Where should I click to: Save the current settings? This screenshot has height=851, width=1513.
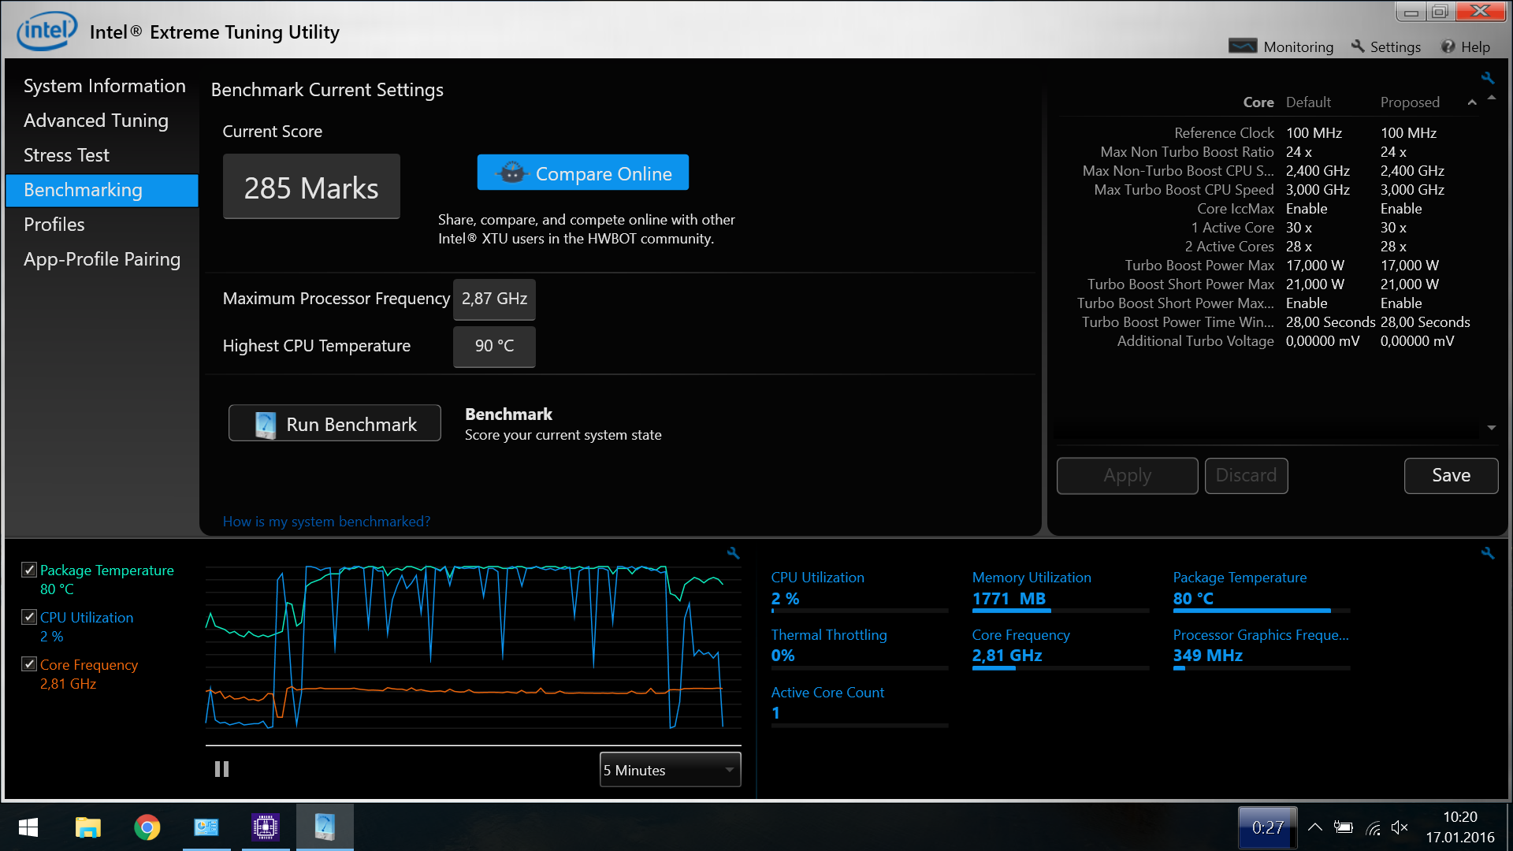[1451, 475]
